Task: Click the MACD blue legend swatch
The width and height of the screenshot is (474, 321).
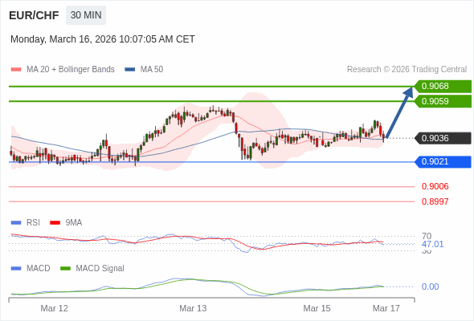Action: click(x=16, y=269)
